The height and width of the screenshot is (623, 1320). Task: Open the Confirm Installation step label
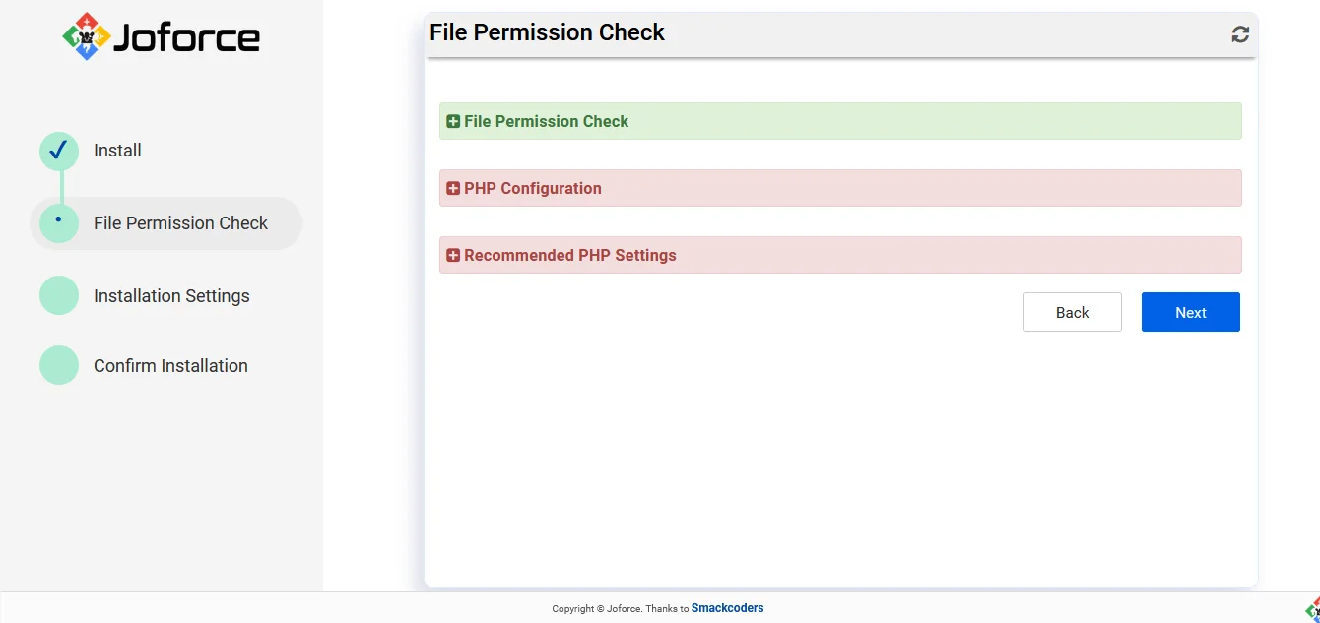170,366
